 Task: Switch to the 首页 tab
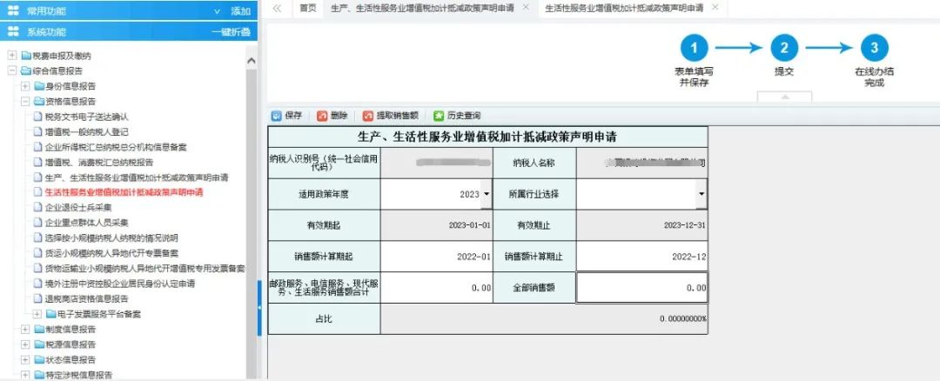tap(307, 8)
